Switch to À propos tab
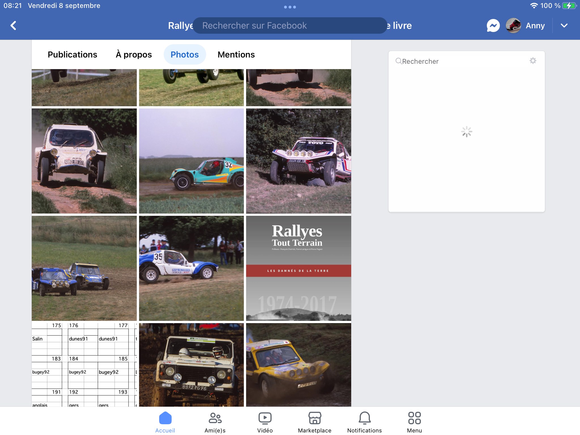The image size is (580, 435). [x=134, y=54]
